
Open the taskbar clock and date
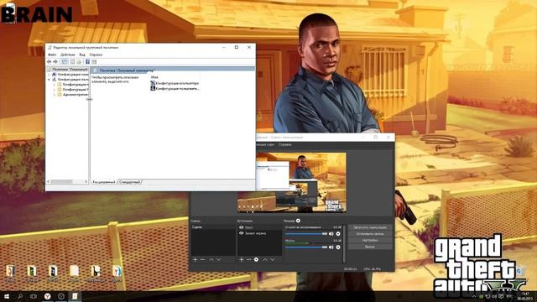coord(525,296)
